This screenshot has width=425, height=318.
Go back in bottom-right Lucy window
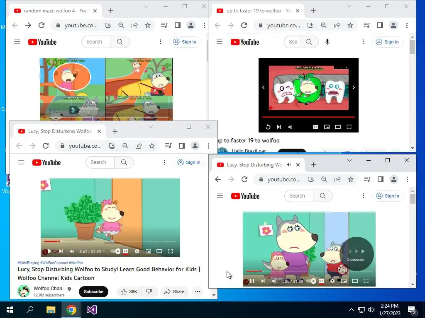[x=218, y=179]
